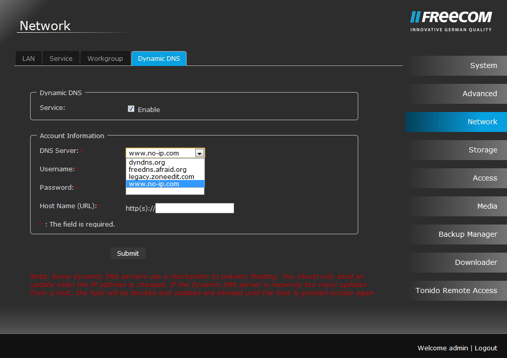
Task: Click the 'DNS Server:' label
Action: 59,151
